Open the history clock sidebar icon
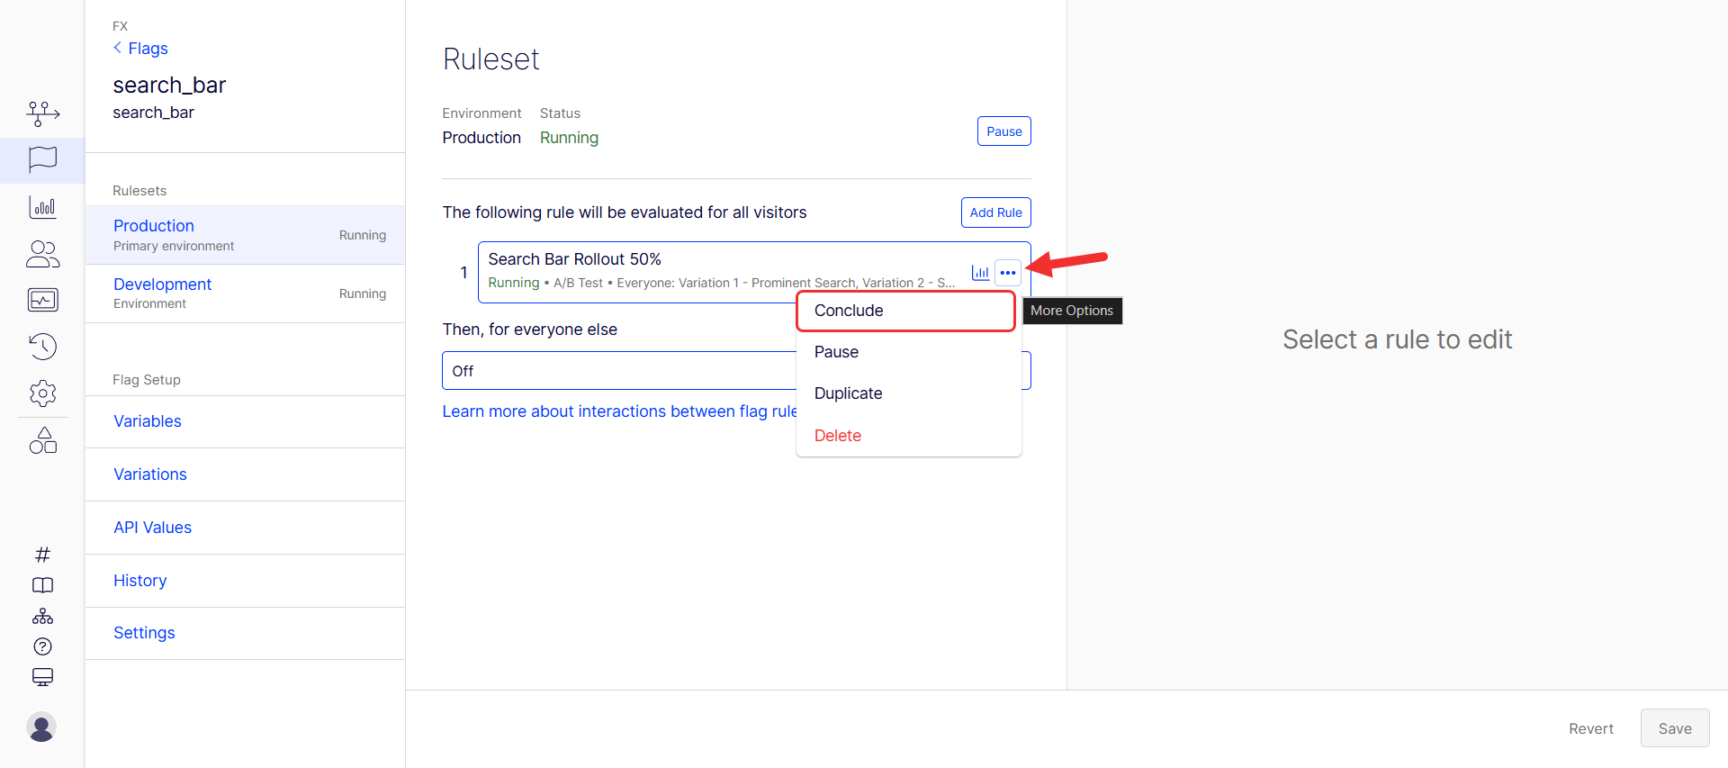 pos(42,347)
